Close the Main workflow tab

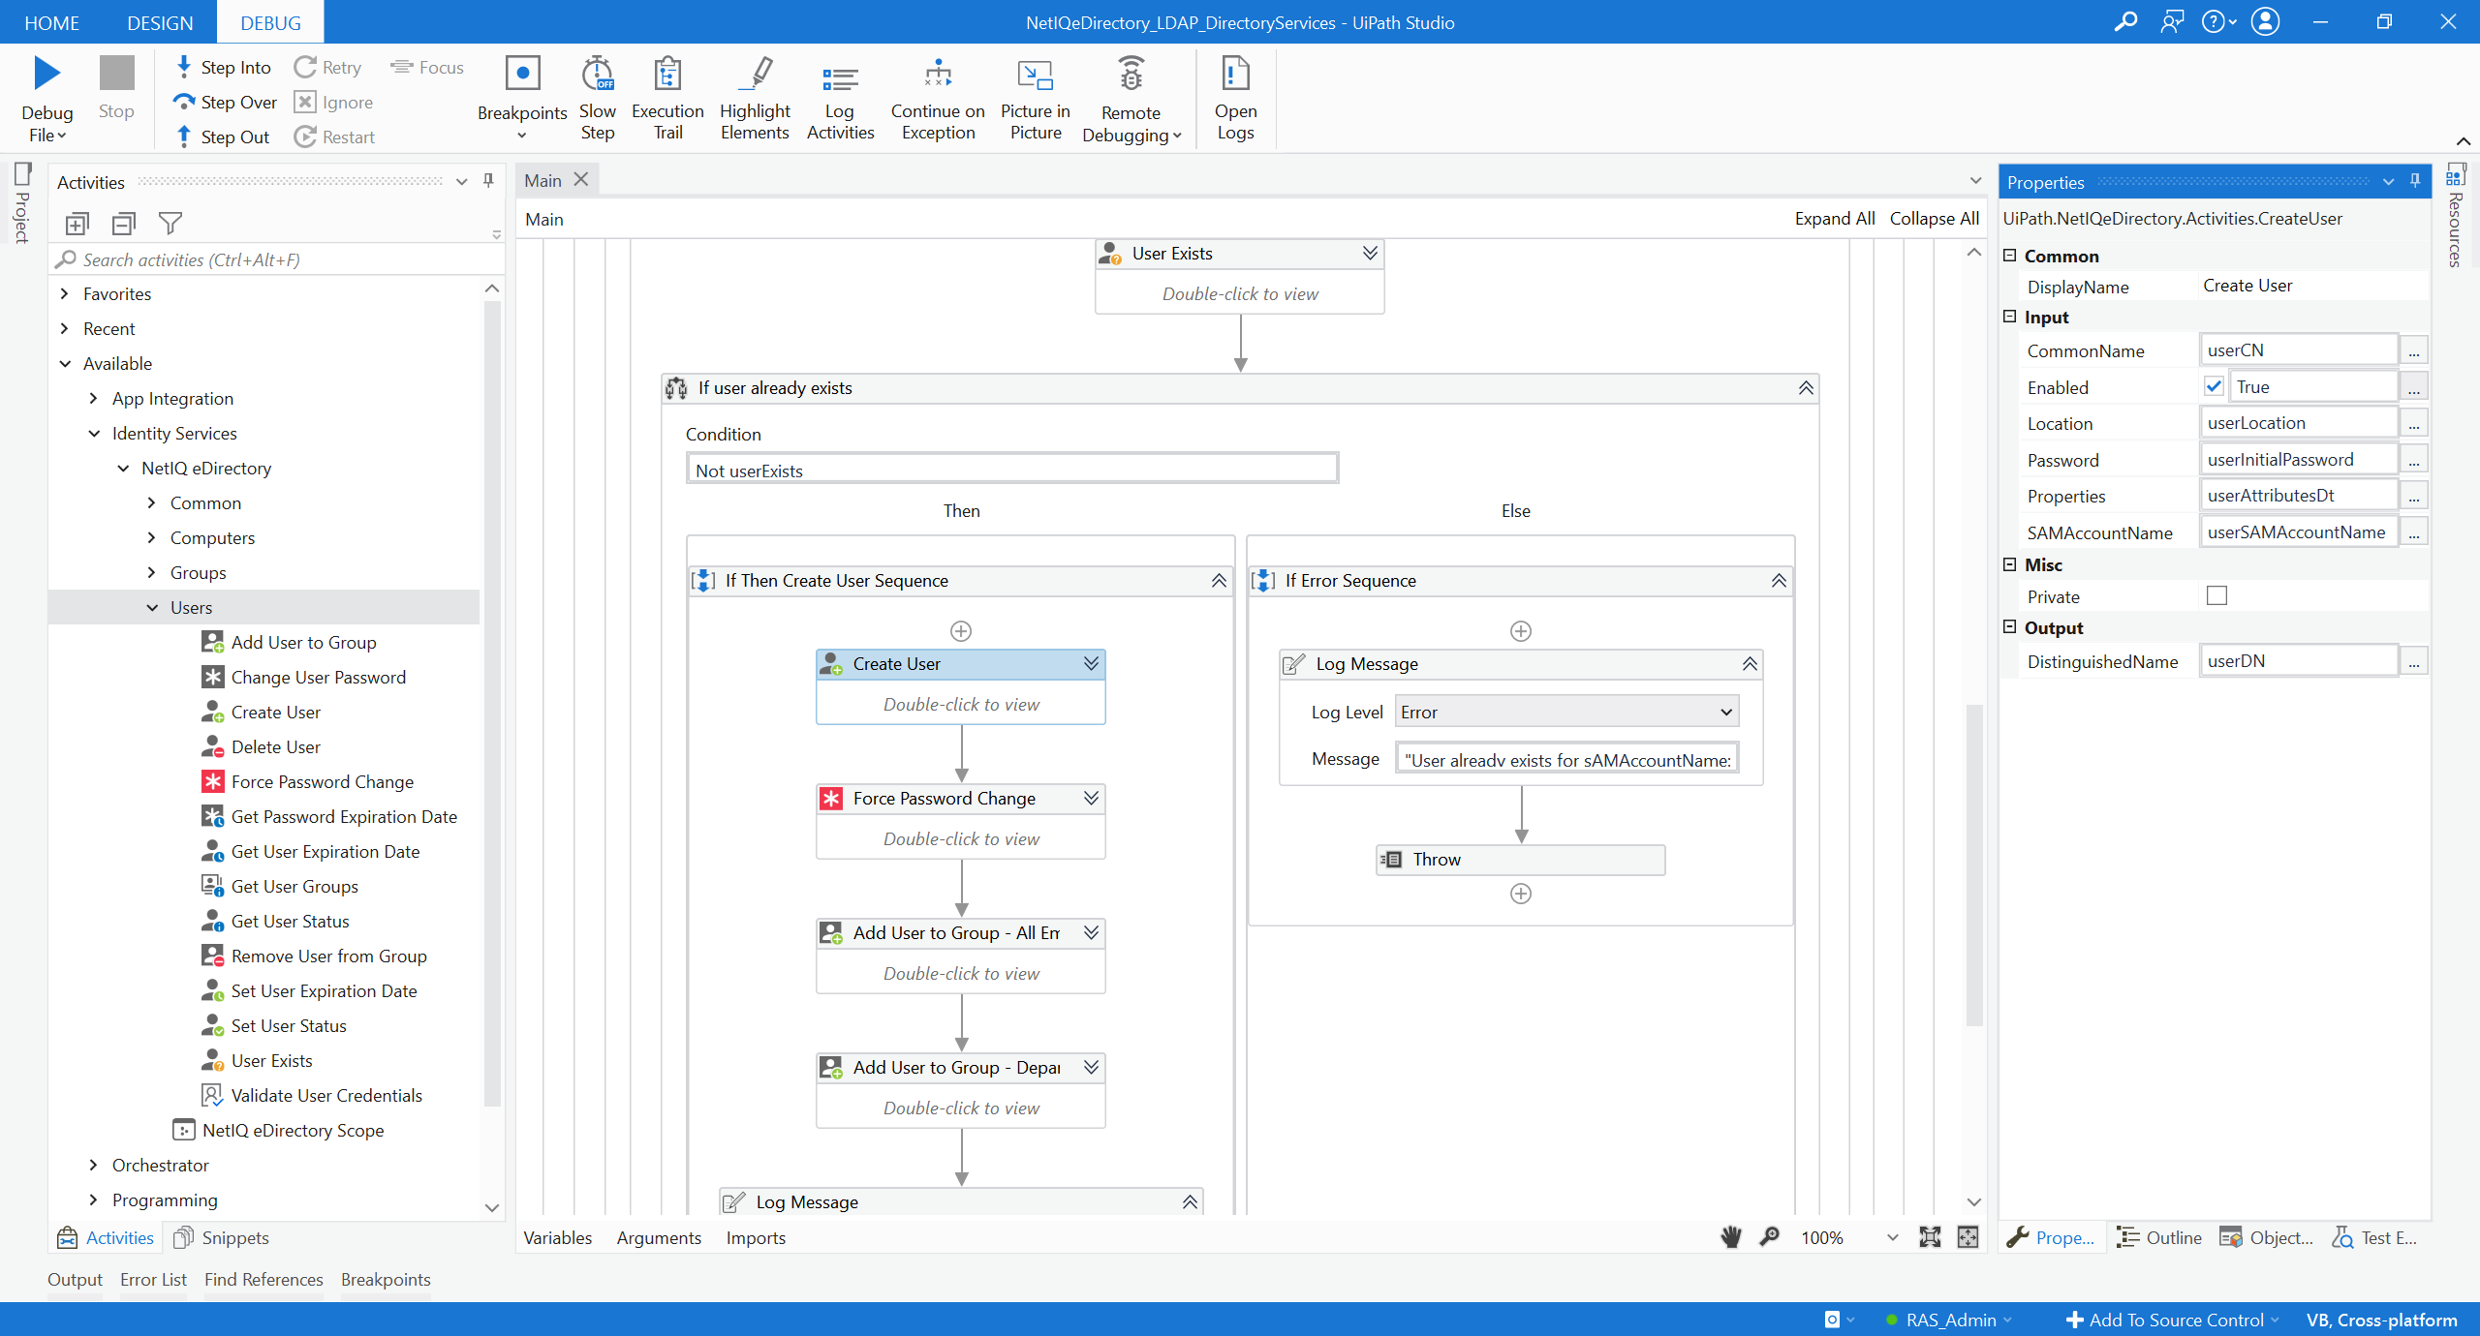tap(581, 179)
